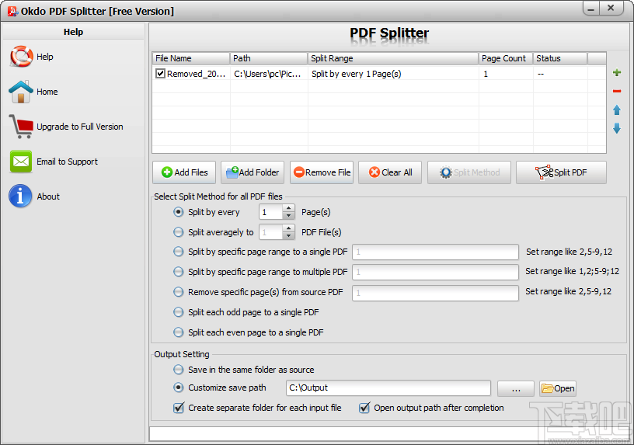The width and height of the screenshot is (634, 445).
Task: Increase Split averagely to files spinner
Action: 288,229
